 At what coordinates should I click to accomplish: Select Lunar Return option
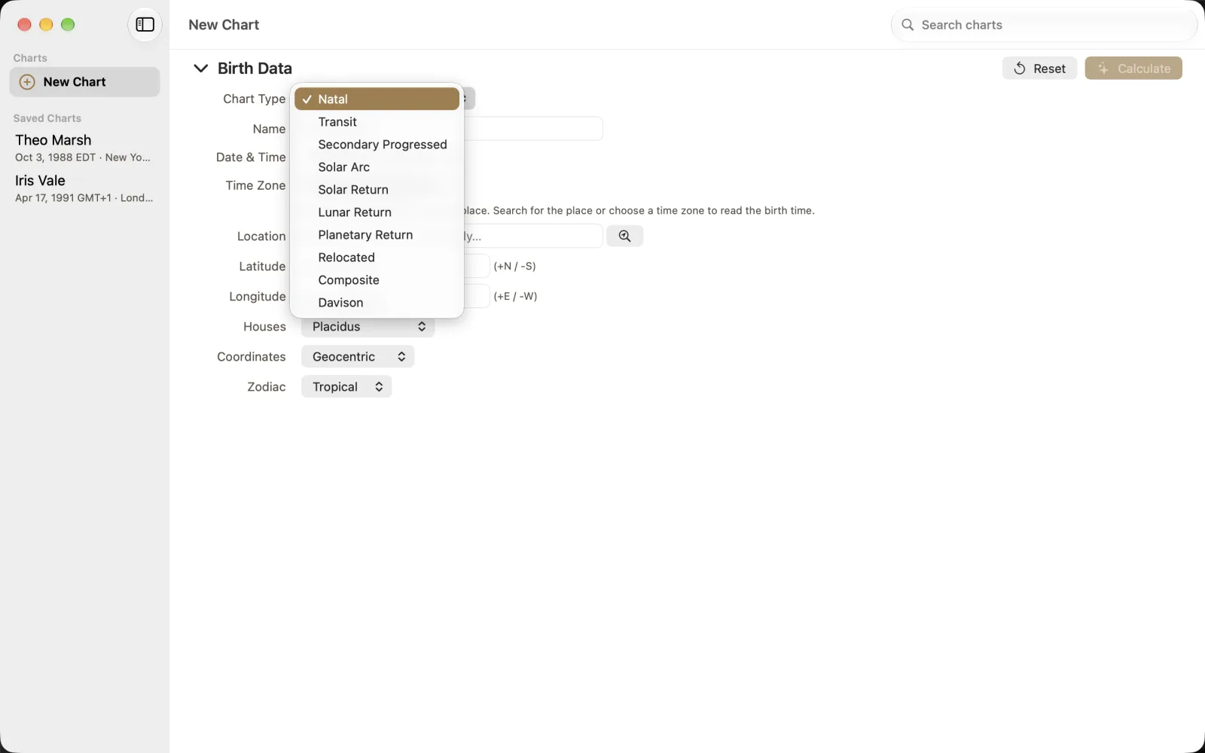tap(377, 212)
